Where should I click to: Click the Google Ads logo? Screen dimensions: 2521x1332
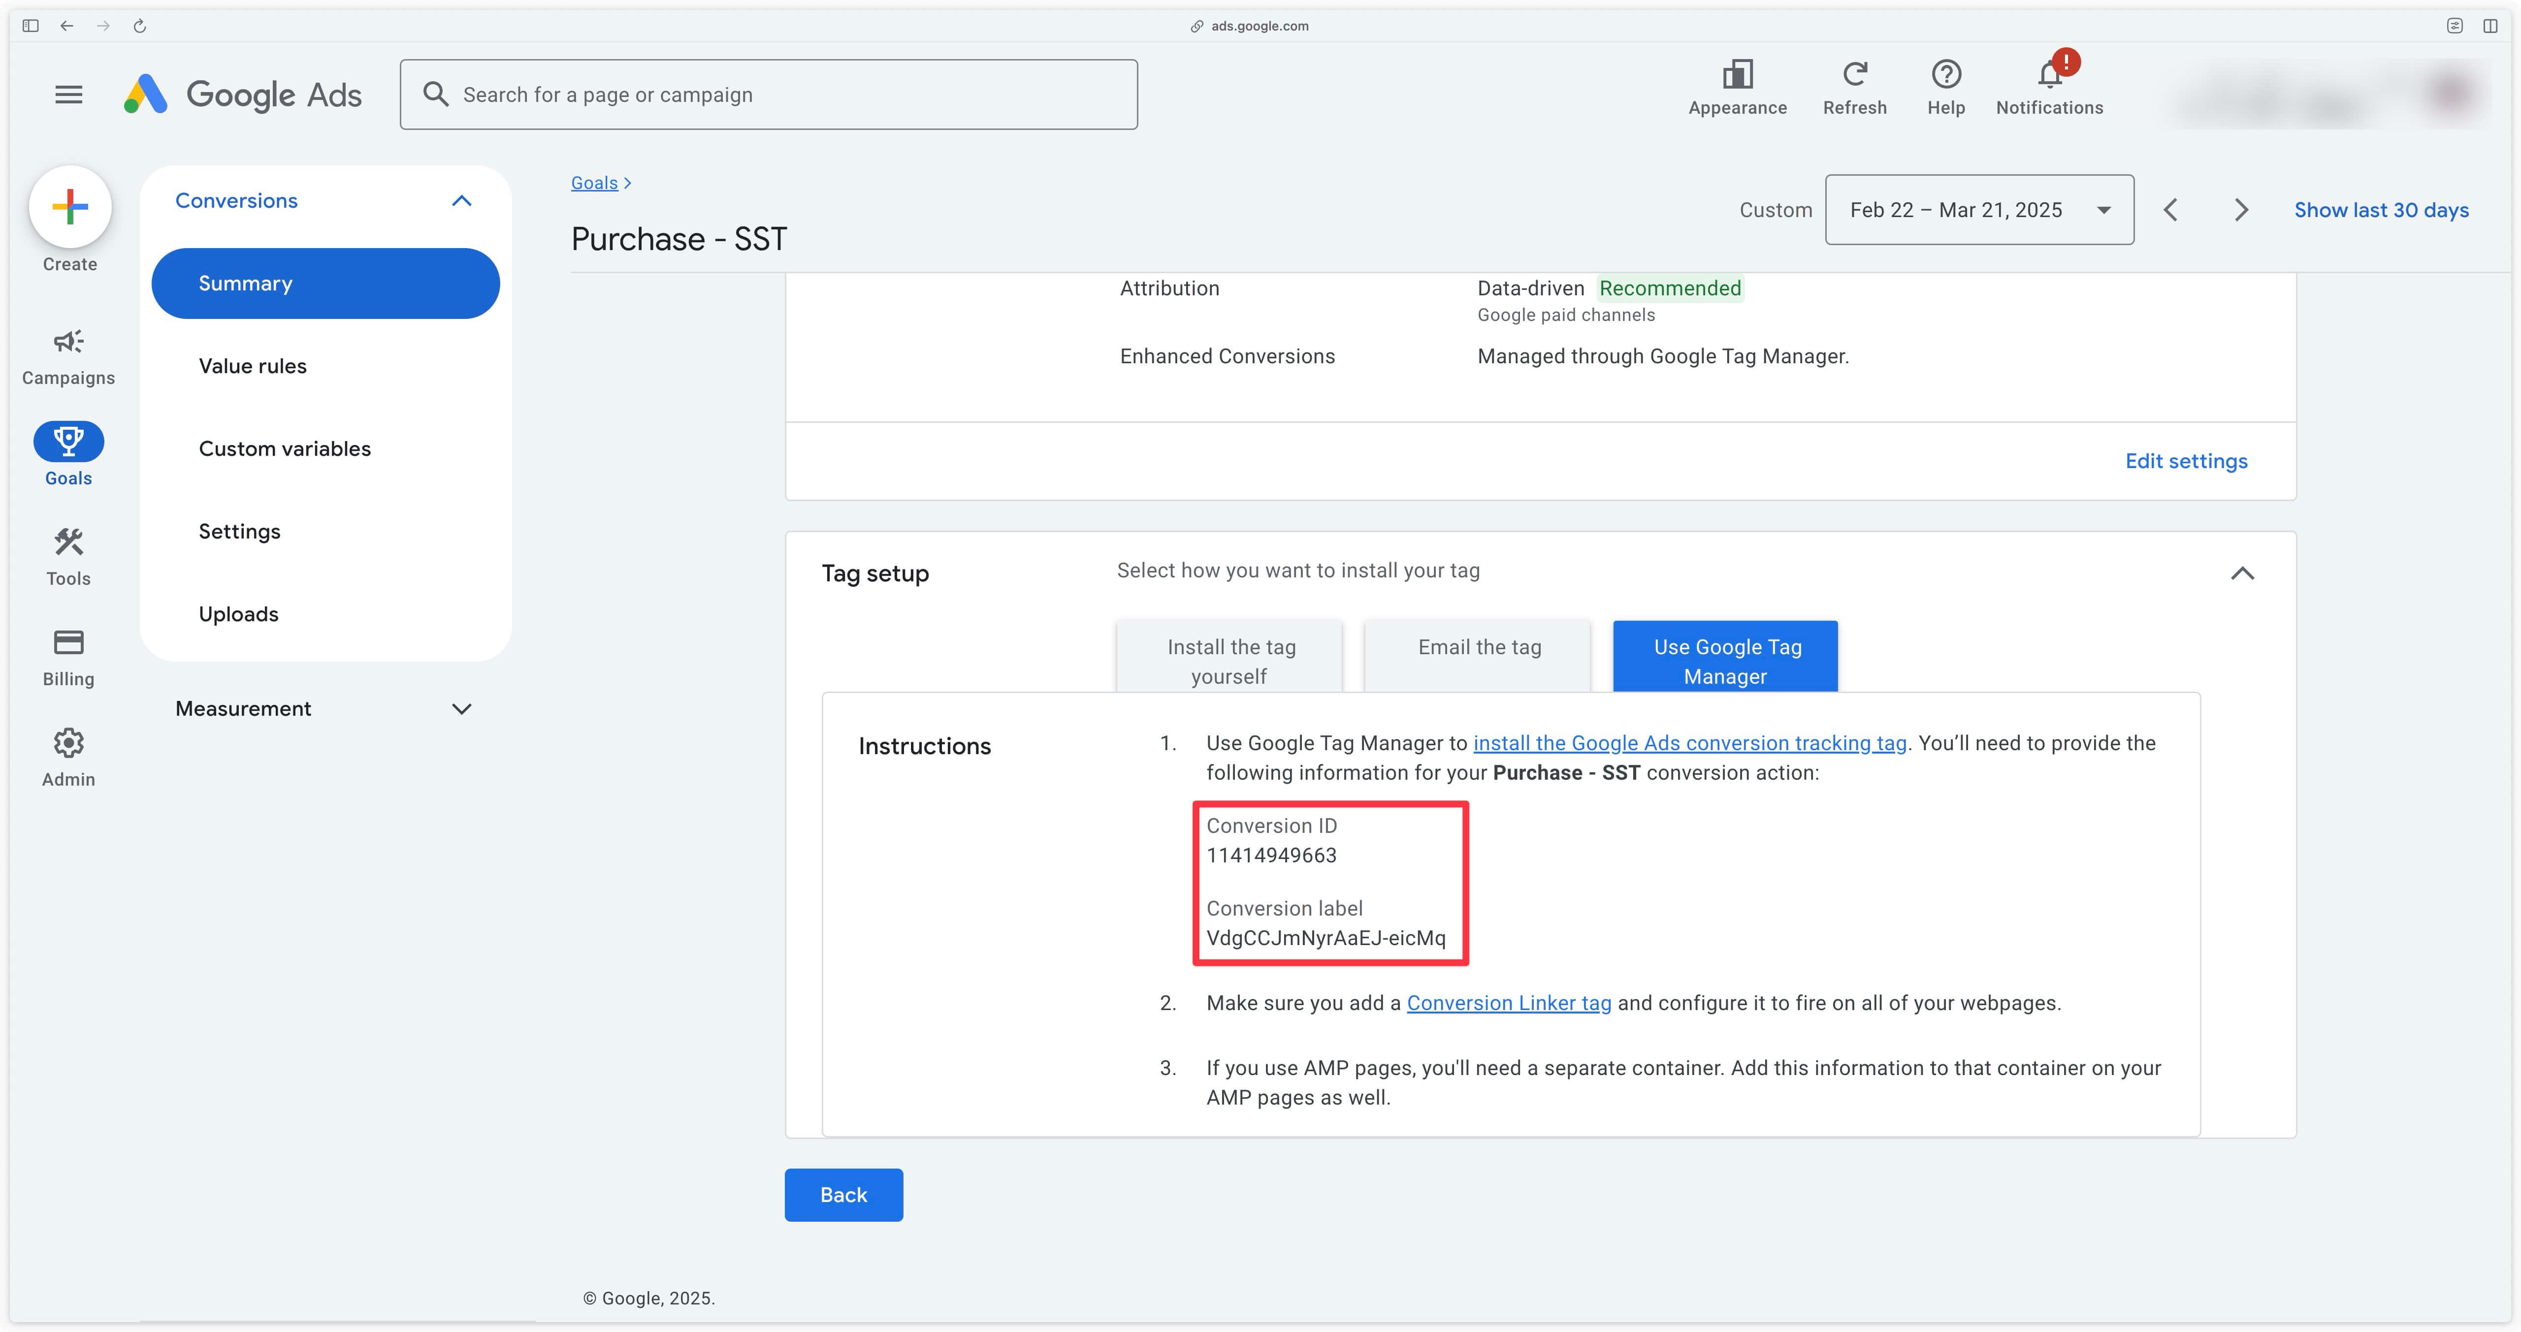coord(243,95)
